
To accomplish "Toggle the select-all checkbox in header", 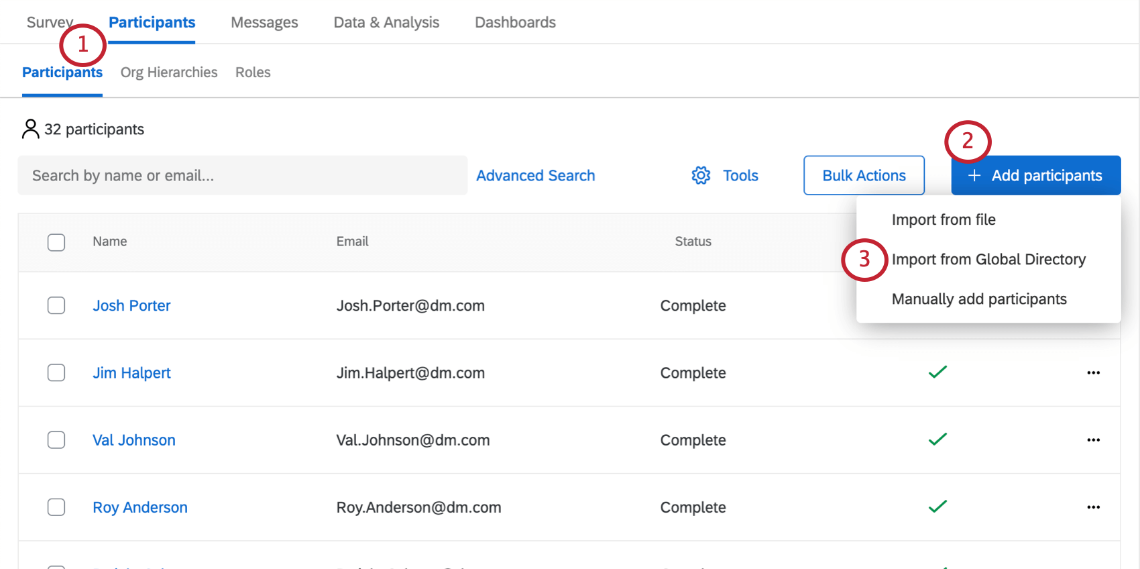I will 56,242.
